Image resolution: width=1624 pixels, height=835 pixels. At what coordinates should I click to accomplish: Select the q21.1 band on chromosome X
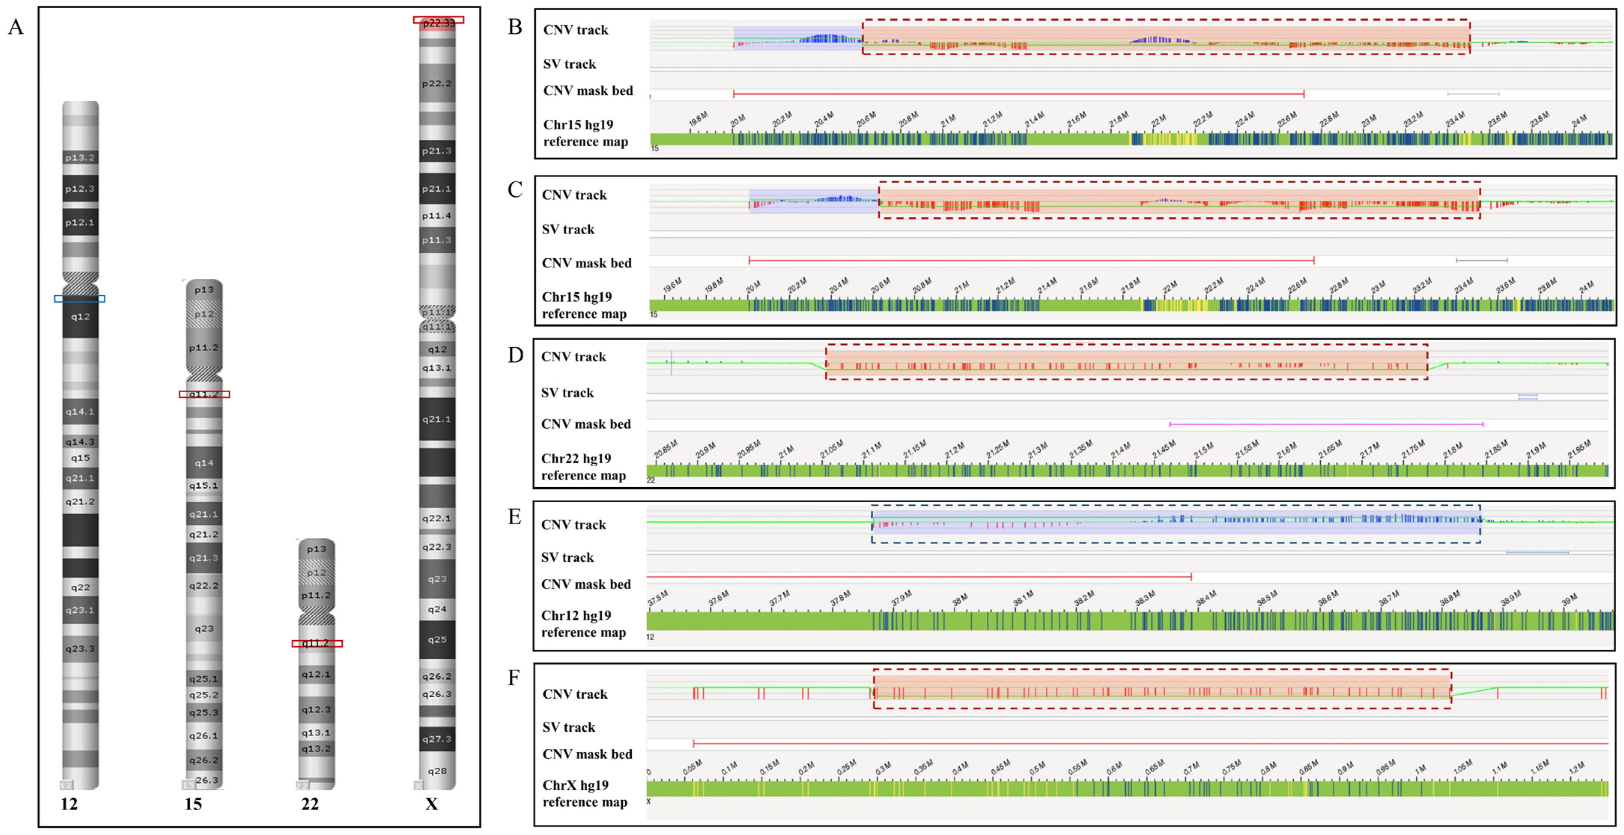pos(437,419)
